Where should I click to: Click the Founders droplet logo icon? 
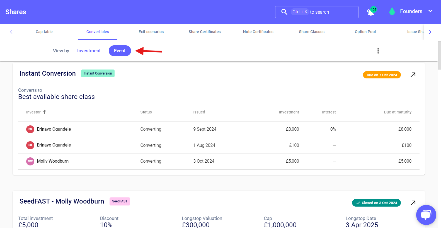tap(392, 11)
